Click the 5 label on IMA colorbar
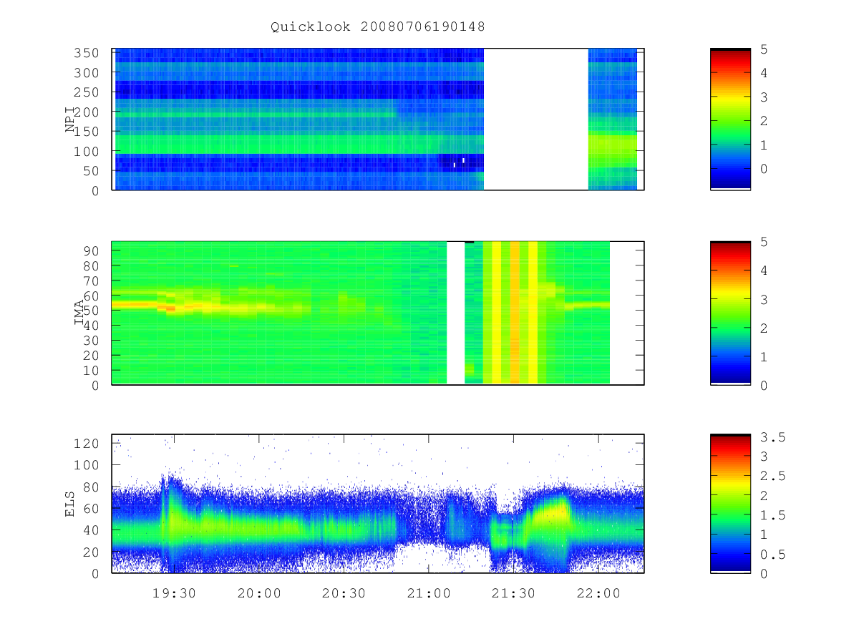This screenshot has width=859, height=644. 763,242
